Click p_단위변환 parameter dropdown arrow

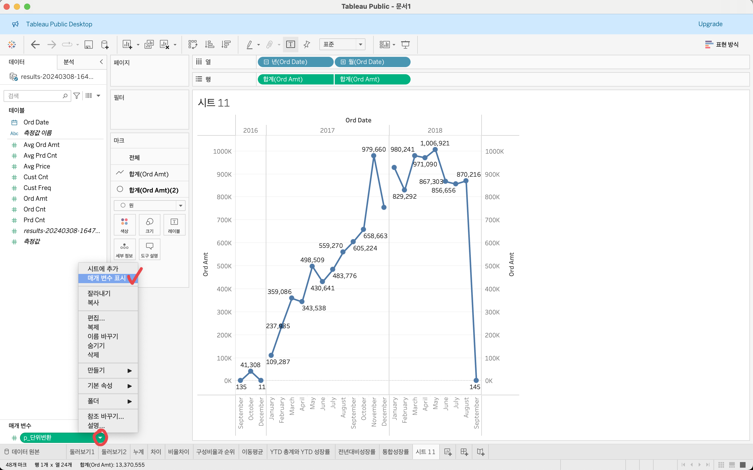pyautogui.click(x=100, y=438)
